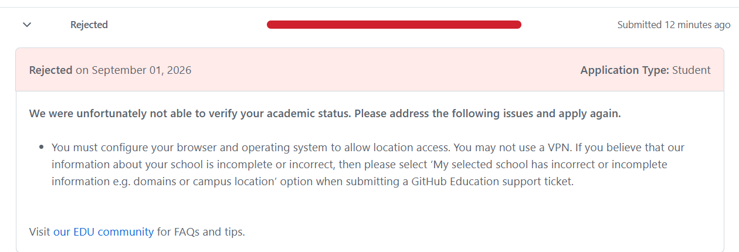
Task: Click the pink rejection banner background
Action: 369,70
